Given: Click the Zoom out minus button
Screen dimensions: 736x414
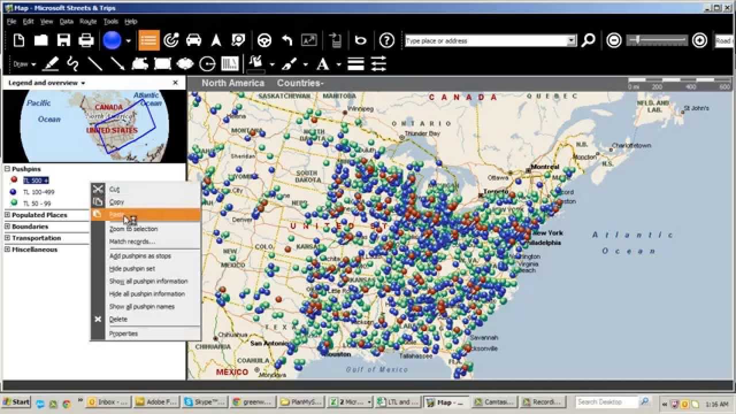Looking at the screenshot, I should pos(614,40).
